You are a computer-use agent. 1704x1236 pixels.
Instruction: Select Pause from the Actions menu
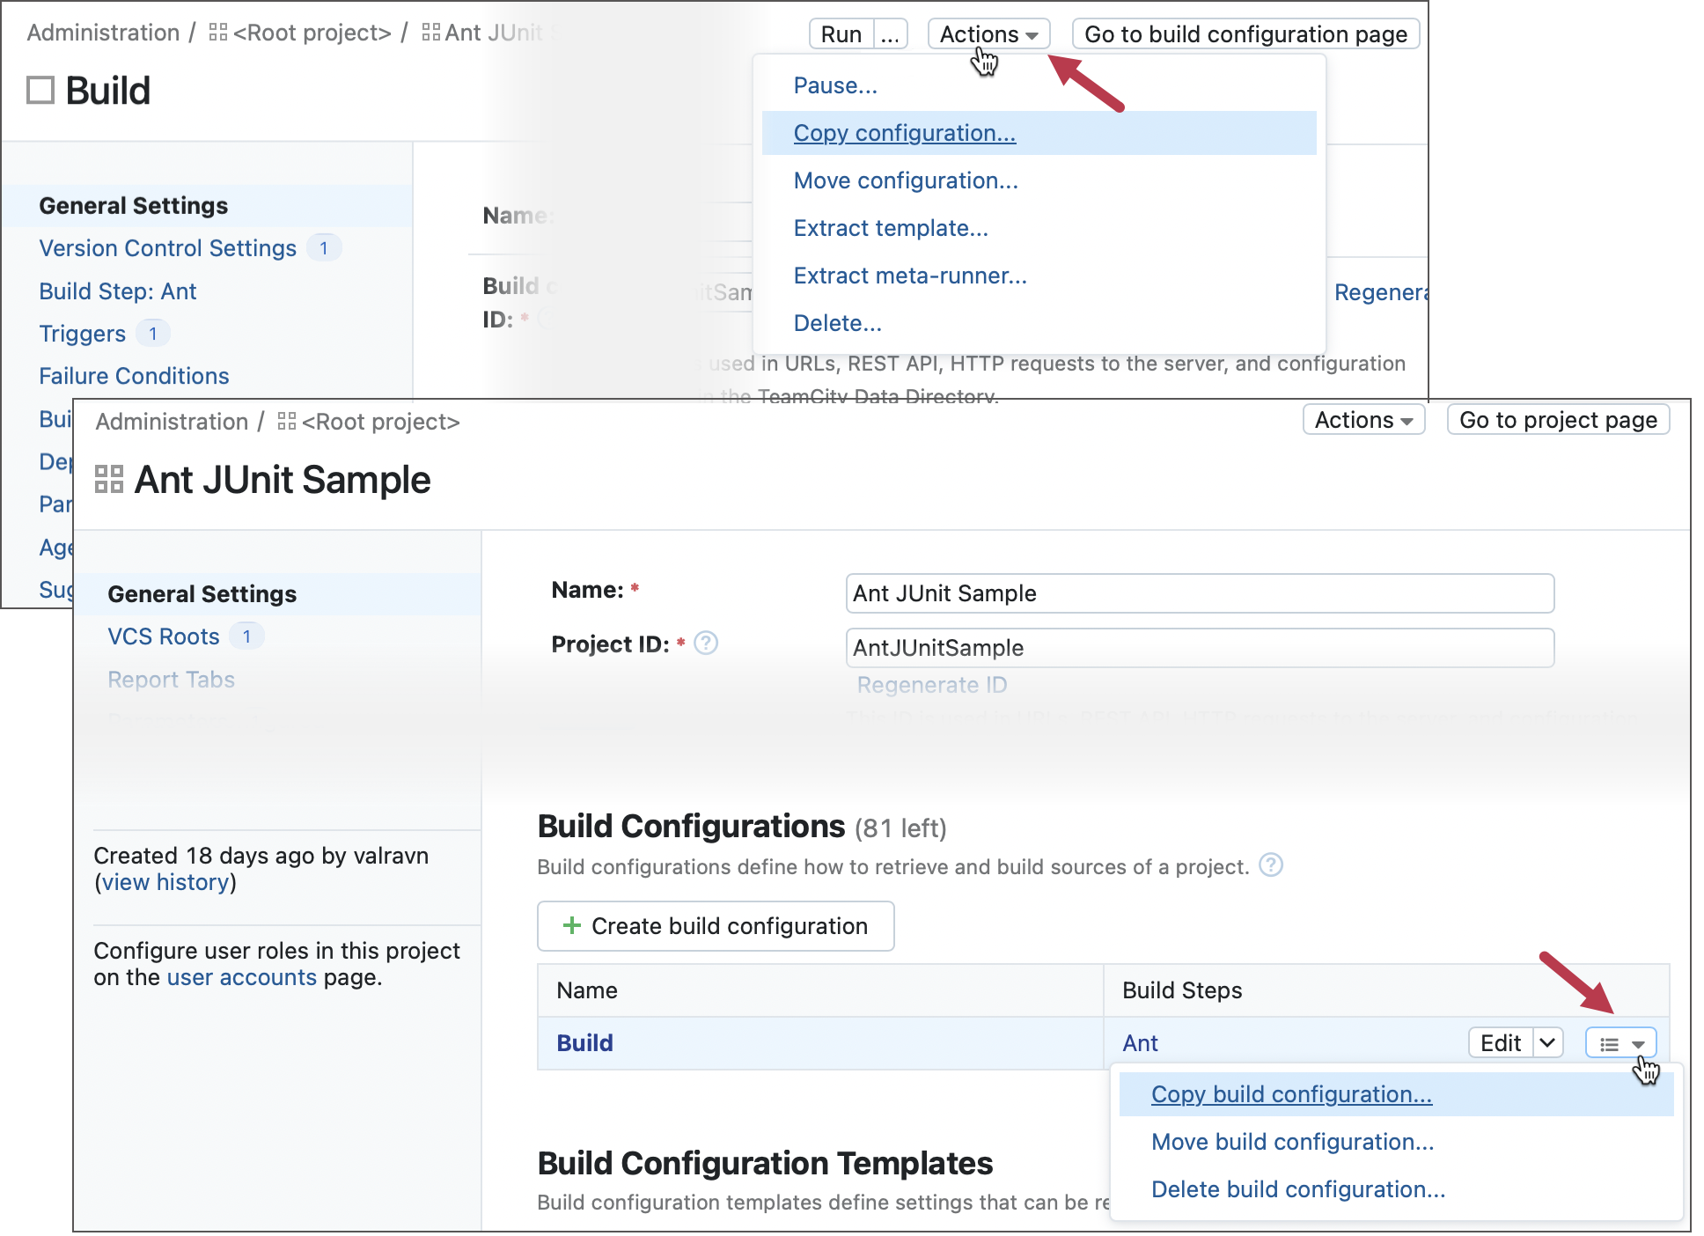pyautogui.click(x=834, y=85)
